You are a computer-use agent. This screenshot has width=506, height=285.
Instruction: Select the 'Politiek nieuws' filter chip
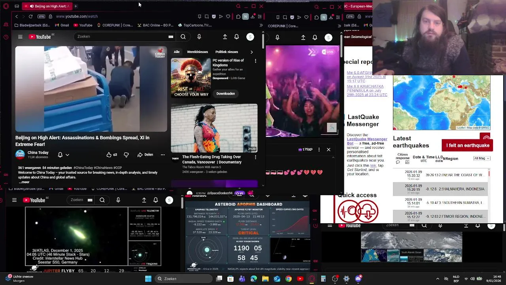(227, 52)
